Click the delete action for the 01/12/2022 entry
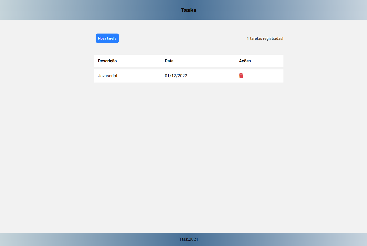 coord(241,76)
